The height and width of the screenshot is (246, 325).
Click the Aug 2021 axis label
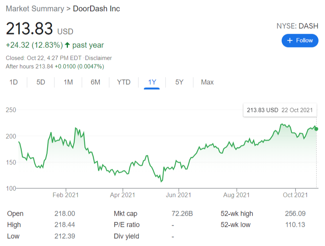[x=236, y=195]
